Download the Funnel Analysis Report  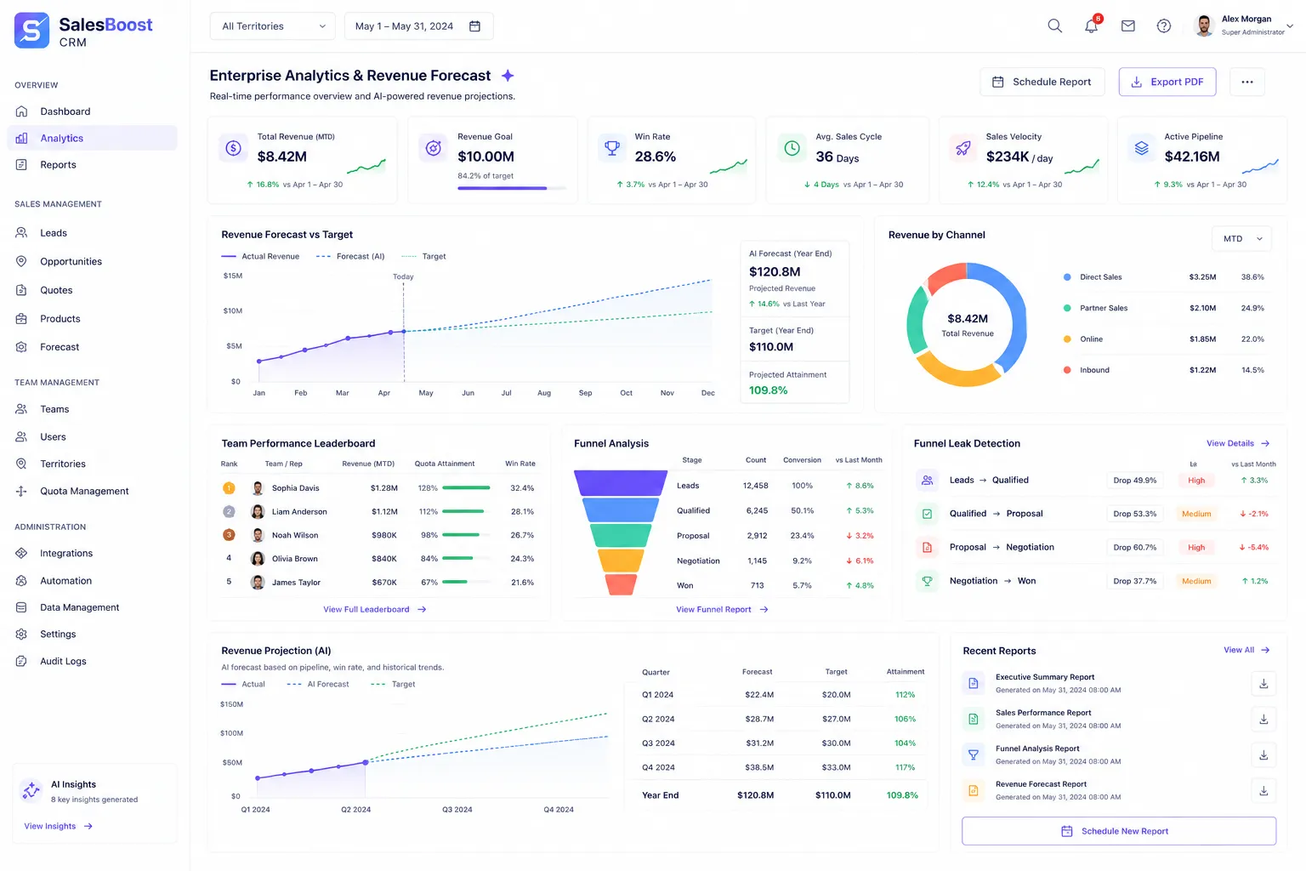click(1263, 754)
